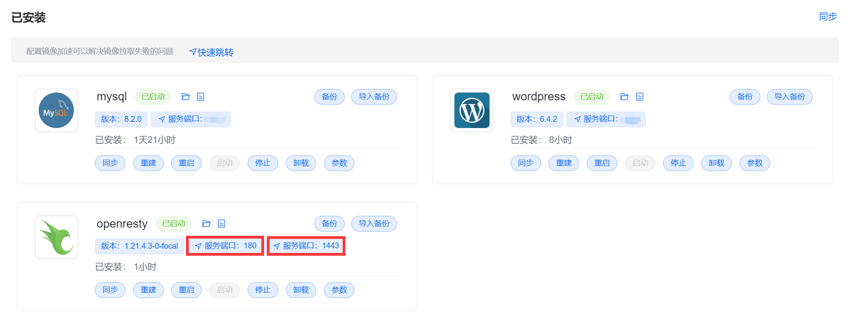Click the WordPress app logo
Image resolution: width=849 pixels, height=317 pixels.
pyautogui.click(x=472, y=110)
